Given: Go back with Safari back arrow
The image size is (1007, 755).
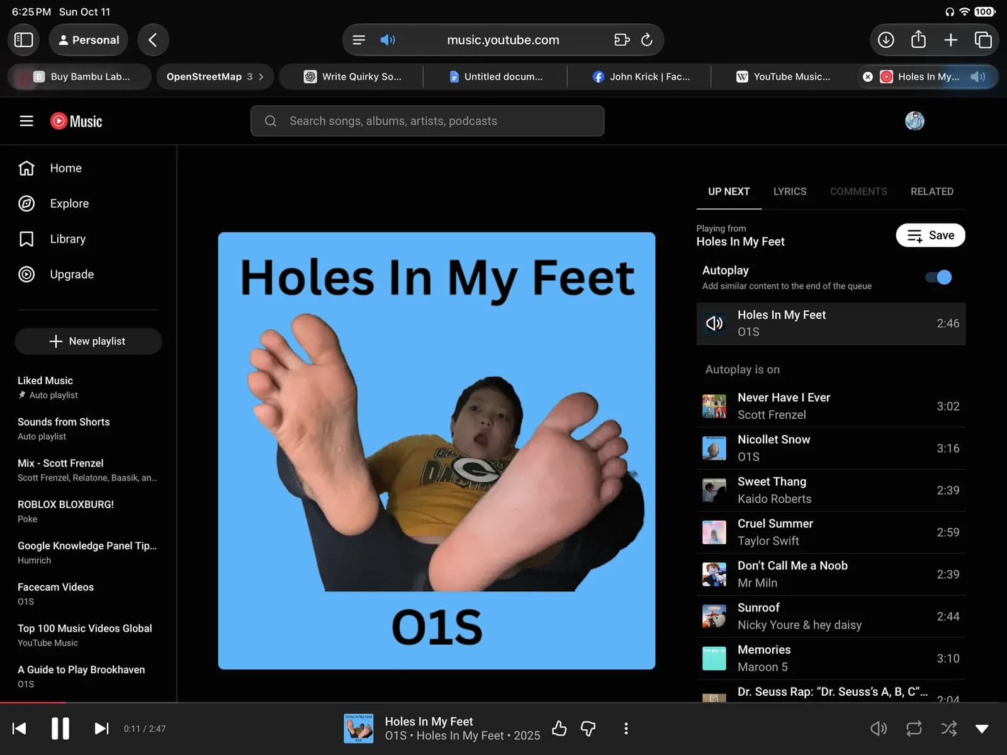Looking at the screenshot, I should (153, 40).
